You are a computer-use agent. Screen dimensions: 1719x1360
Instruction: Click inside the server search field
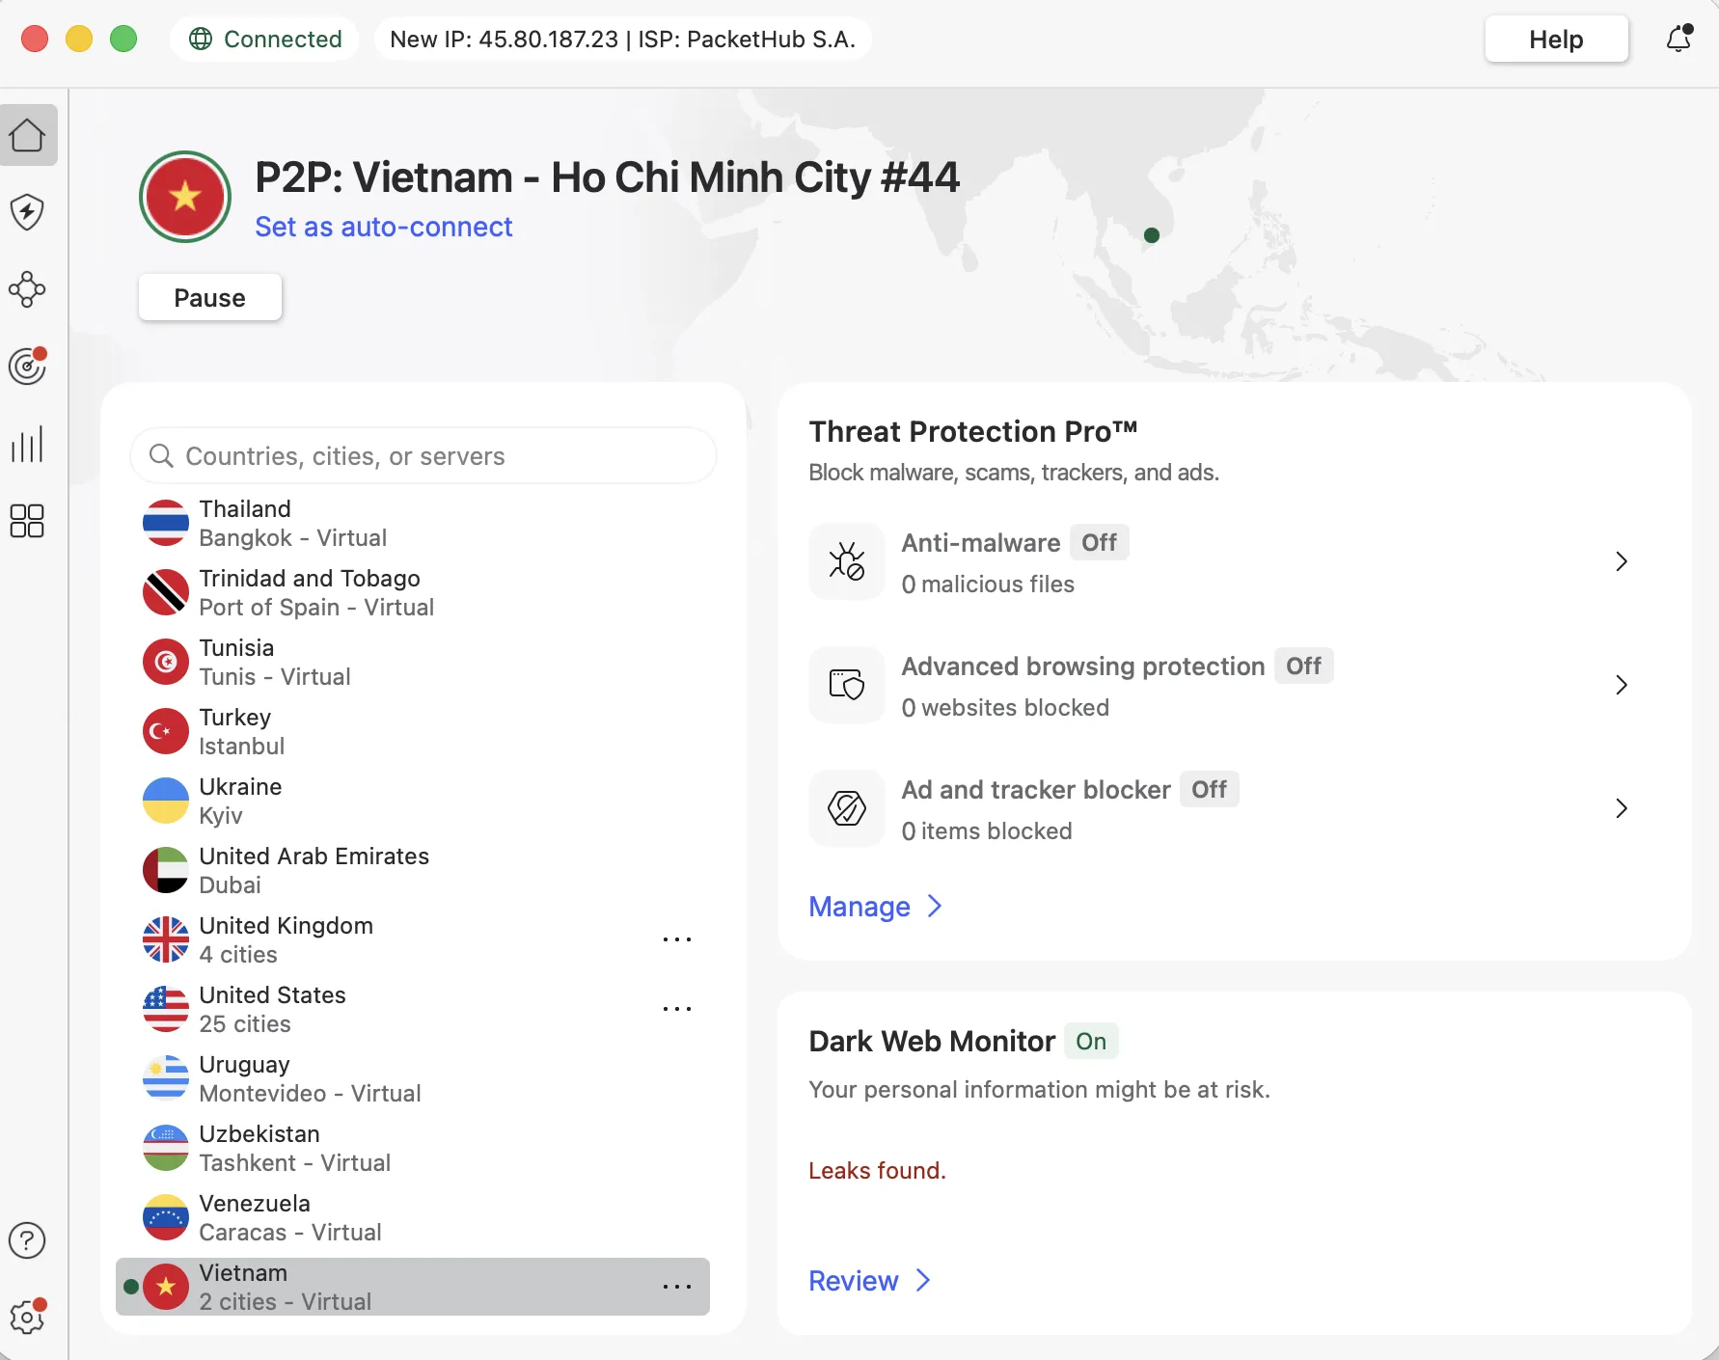(424, 455)
